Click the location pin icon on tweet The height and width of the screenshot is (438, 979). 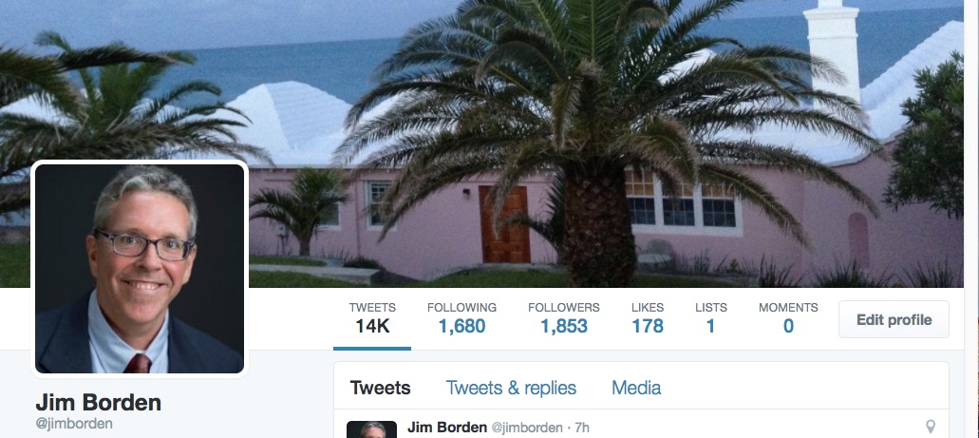(931, 427)
